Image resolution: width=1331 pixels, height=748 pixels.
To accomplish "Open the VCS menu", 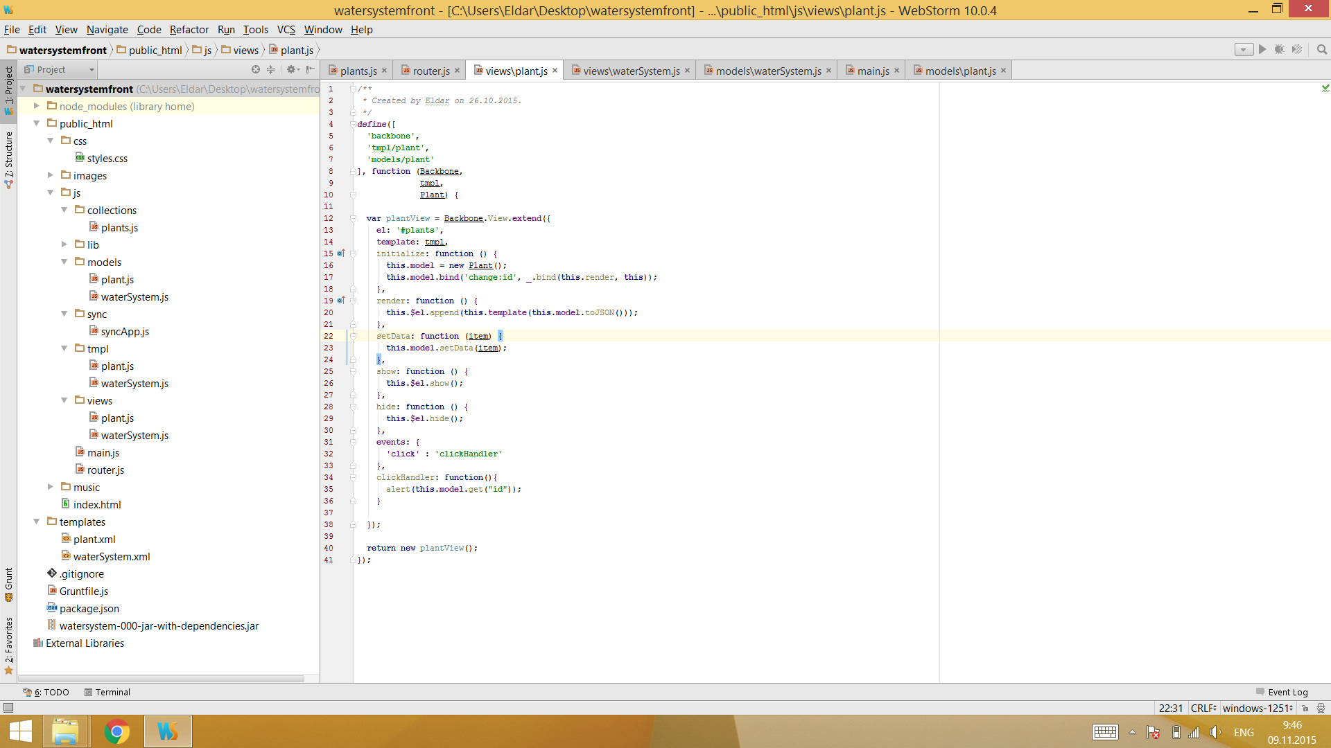I will tap(286, 29).
